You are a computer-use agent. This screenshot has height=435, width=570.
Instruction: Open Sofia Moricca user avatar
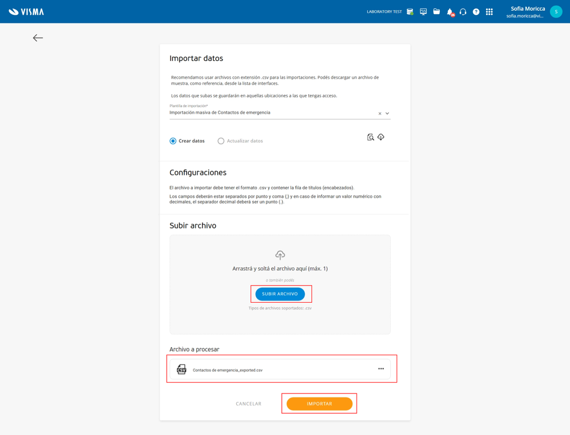(x=556, y=11)
